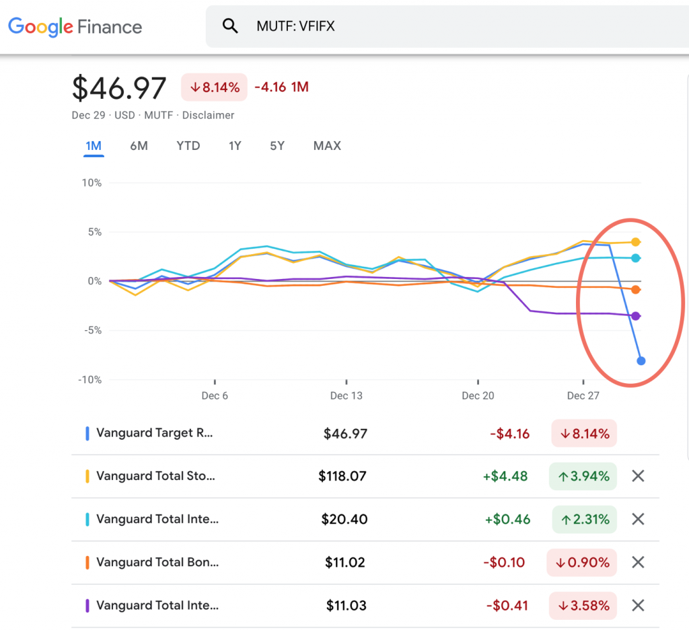This screenshot has height=632, width=689.
Task: Click the blue Vanguard Target R... color marker
Action: point(87,434)
